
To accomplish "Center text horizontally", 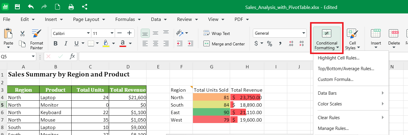I will click(155, 44).
